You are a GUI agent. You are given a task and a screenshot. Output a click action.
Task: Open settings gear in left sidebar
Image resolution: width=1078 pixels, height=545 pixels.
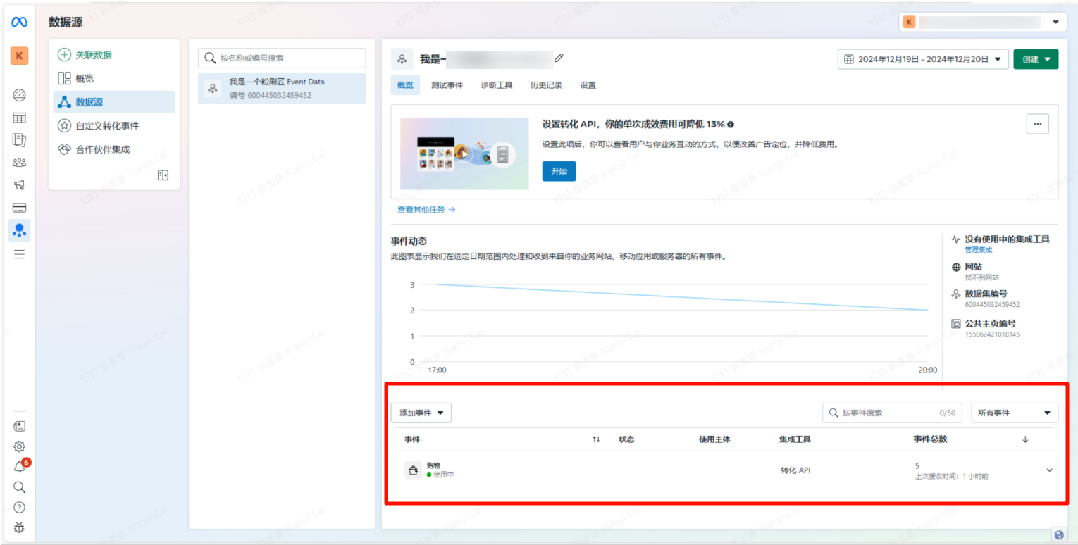(20, 446)
